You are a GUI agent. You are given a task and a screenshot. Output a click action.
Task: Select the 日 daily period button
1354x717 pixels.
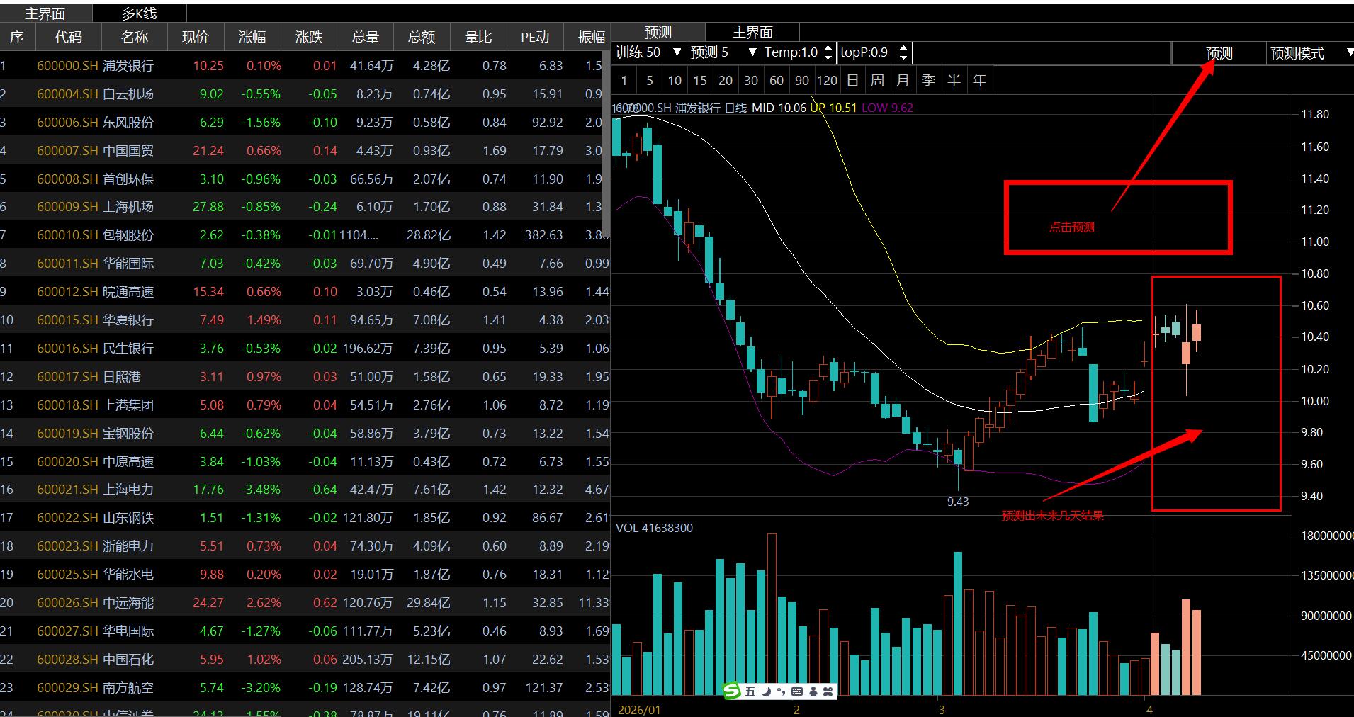click(x=852, y=81)
